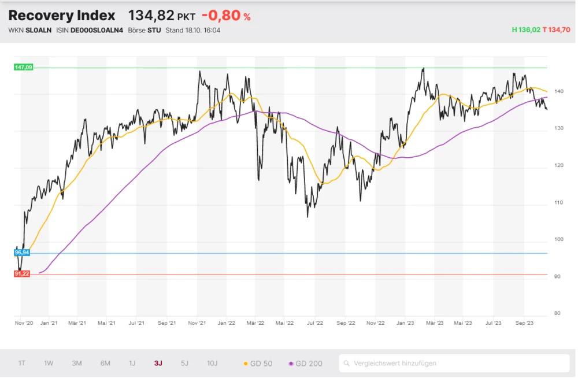Viewport: 578px width, 378px height.
Task: Switch to the 1J chart period
Action: 132,364
